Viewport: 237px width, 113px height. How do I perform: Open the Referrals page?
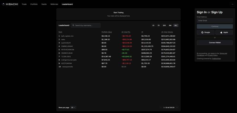point(54,4)
